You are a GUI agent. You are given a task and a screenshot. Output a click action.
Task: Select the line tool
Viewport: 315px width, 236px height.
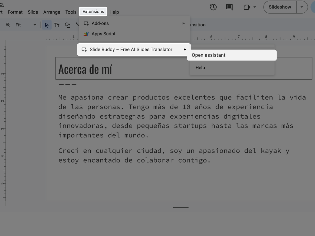click(77, 25)
